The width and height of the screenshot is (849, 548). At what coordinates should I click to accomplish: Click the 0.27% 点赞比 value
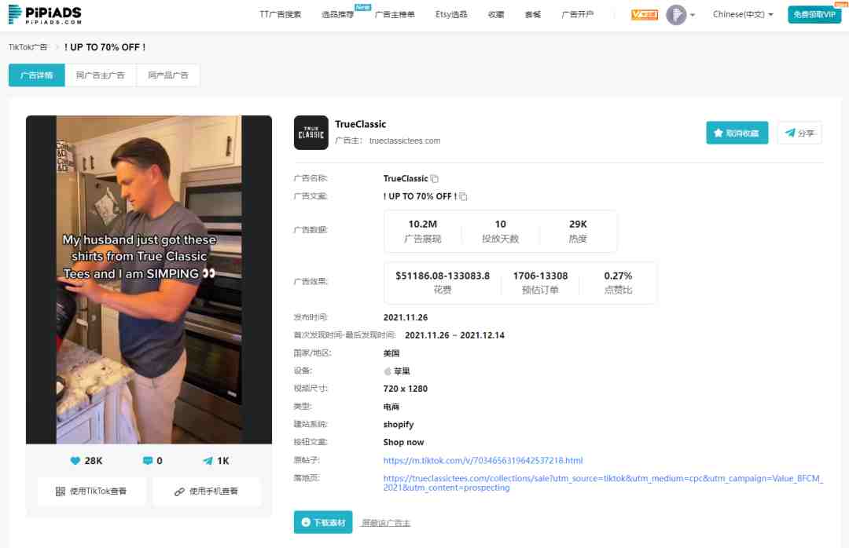coord(618,276)
